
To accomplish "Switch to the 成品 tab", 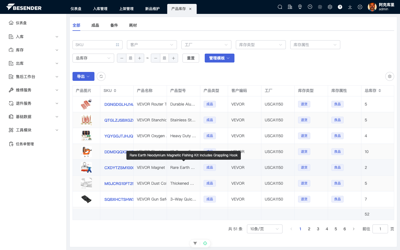I will (x=95, y=25).
